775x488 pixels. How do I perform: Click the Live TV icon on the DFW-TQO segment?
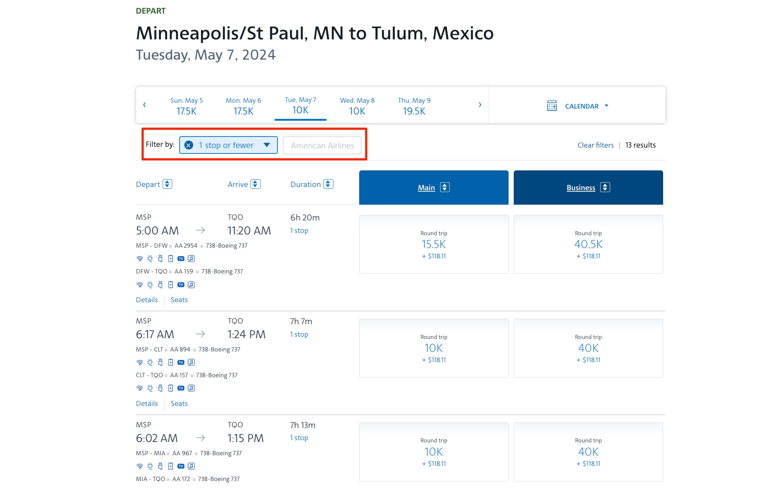pos(181,284)
